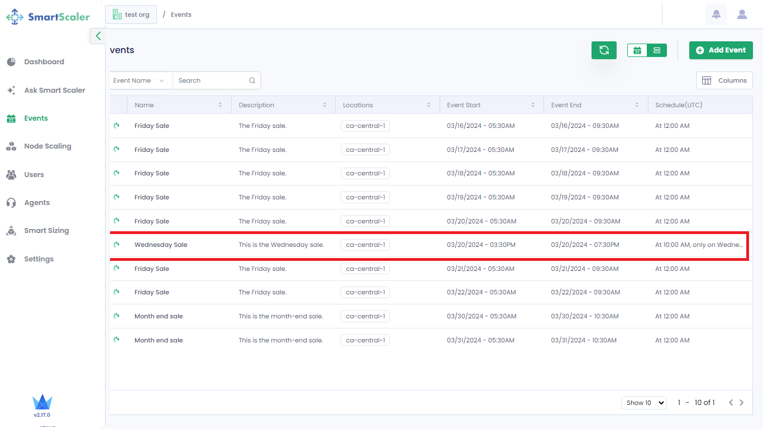The image size is (763, 429).
Task: Switch to calendar view toggle
Action: (637, 50)
